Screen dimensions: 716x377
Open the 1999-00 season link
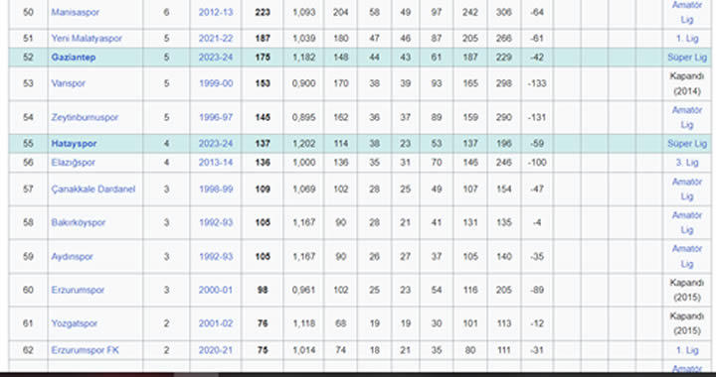pos(216,83)
